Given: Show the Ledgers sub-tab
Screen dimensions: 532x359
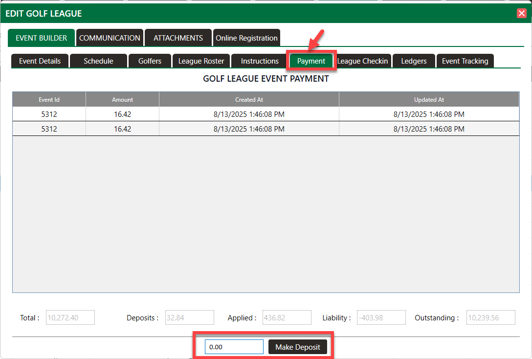Looking at the screenshot, I should 414,61.
